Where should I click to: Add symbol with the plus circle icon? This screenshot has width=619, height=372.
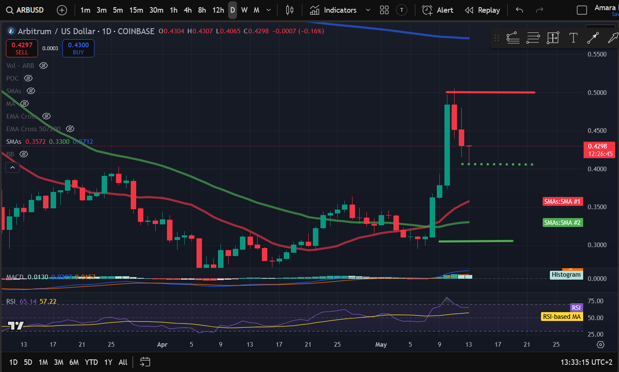click(62, 10)
